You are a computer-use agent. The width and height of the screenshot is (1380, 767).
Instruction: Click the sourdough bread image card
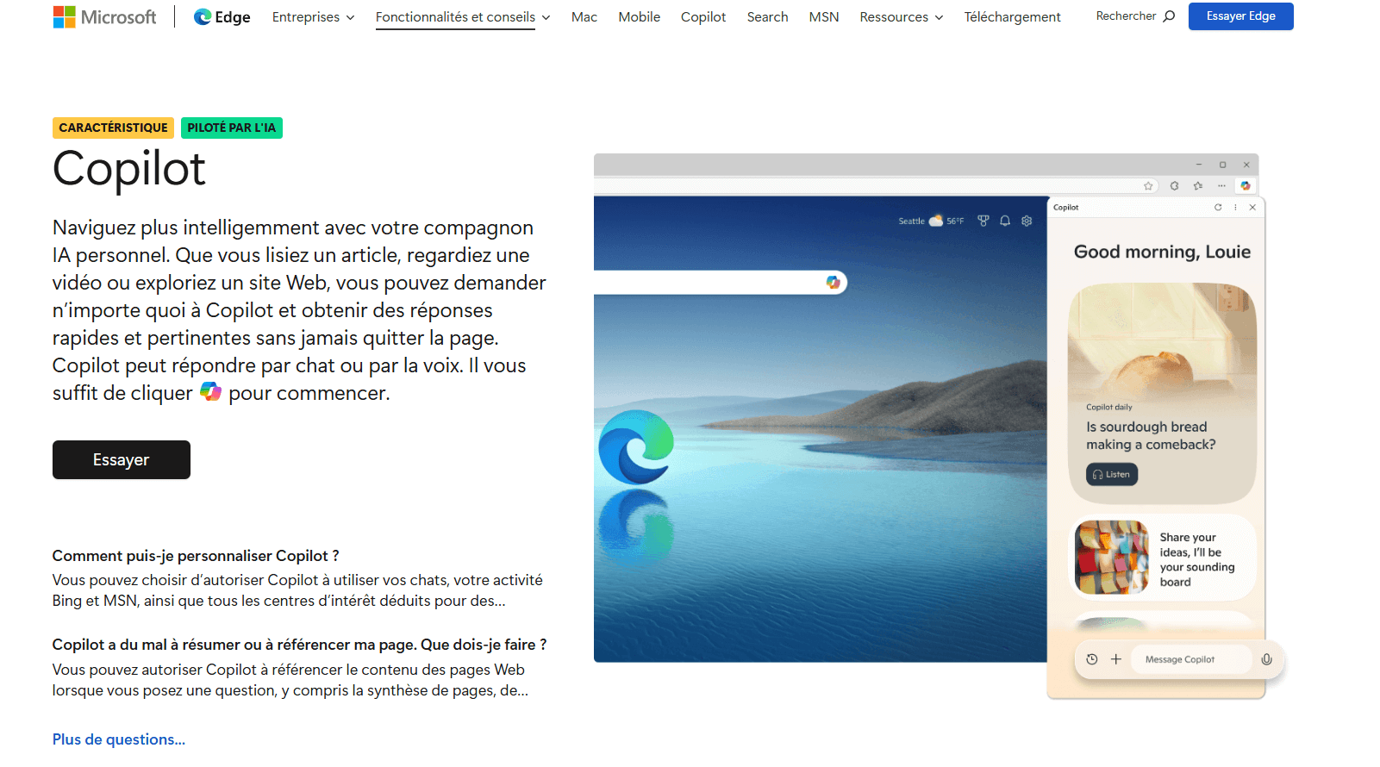coord(1162,393)
